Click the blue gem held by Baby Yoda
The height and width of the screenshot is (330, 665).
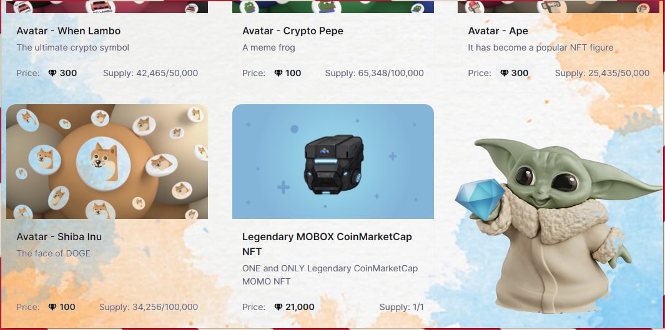click(481, 199)
